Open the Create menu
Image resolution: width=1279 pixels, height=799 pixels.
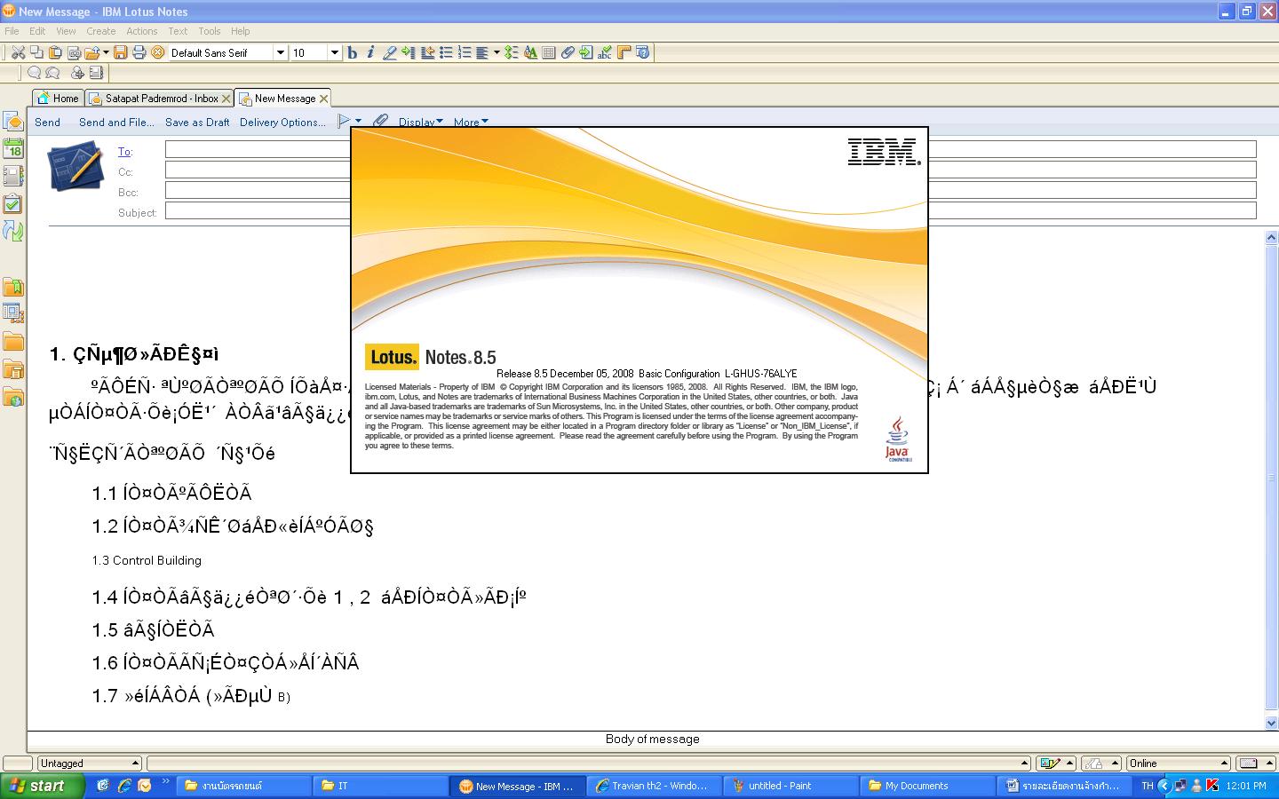[x=101, y=31]
